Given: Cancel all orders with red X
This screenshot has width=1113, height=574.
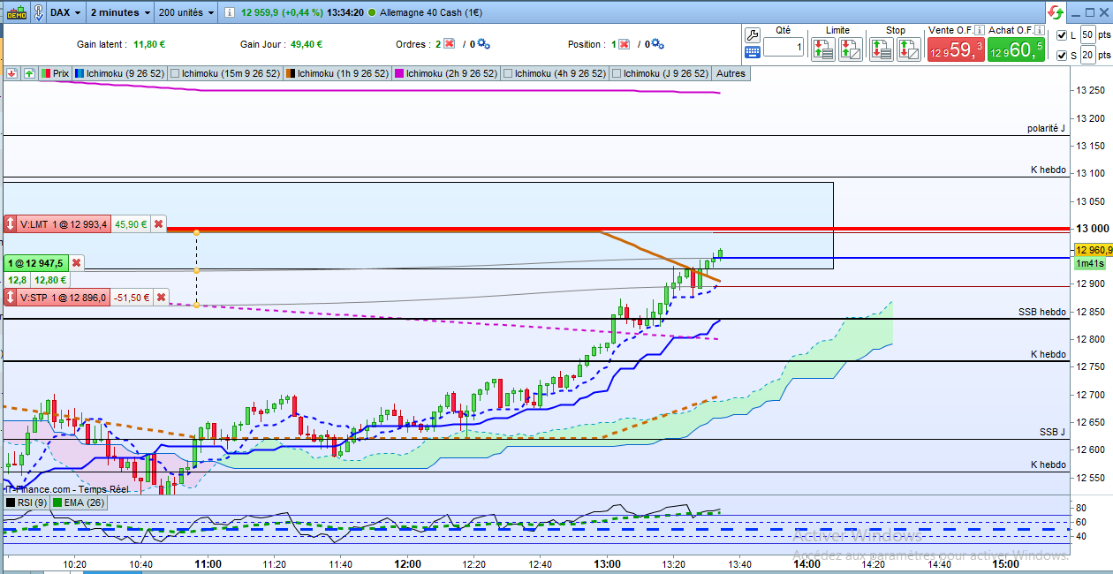Looking at the screenshot, I should coord(449,44).
